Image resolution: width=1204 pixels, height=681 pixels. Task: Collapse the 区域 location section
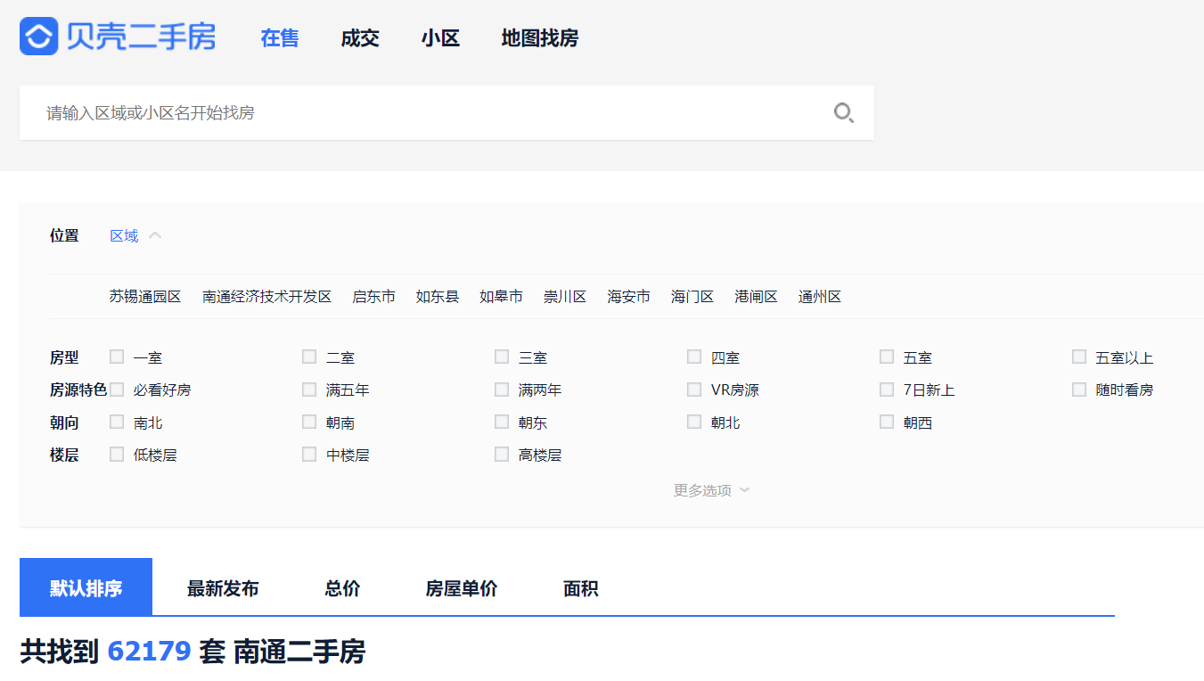134,234
